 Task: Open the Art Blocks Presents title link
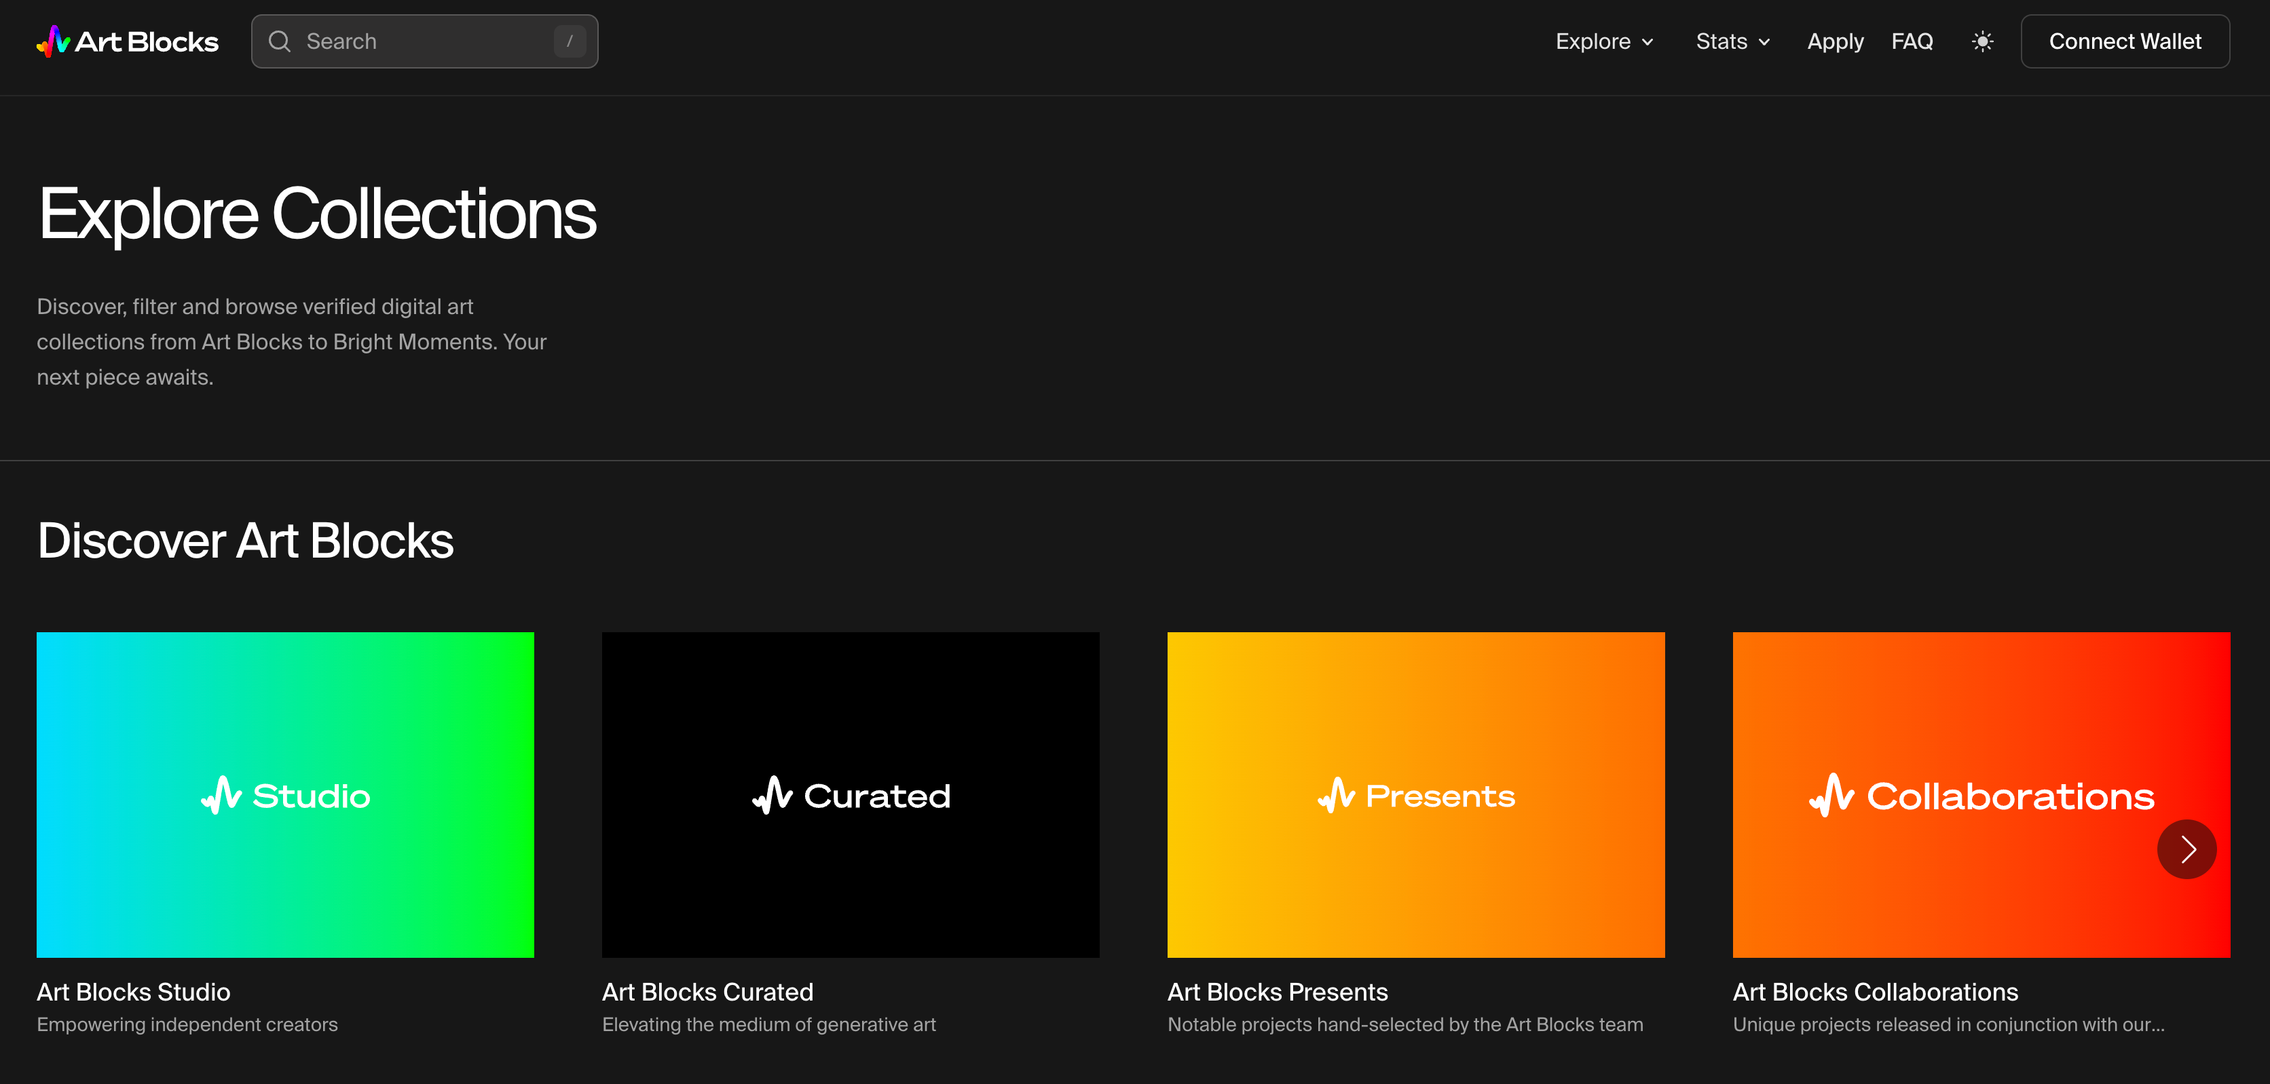(1278, 992)
